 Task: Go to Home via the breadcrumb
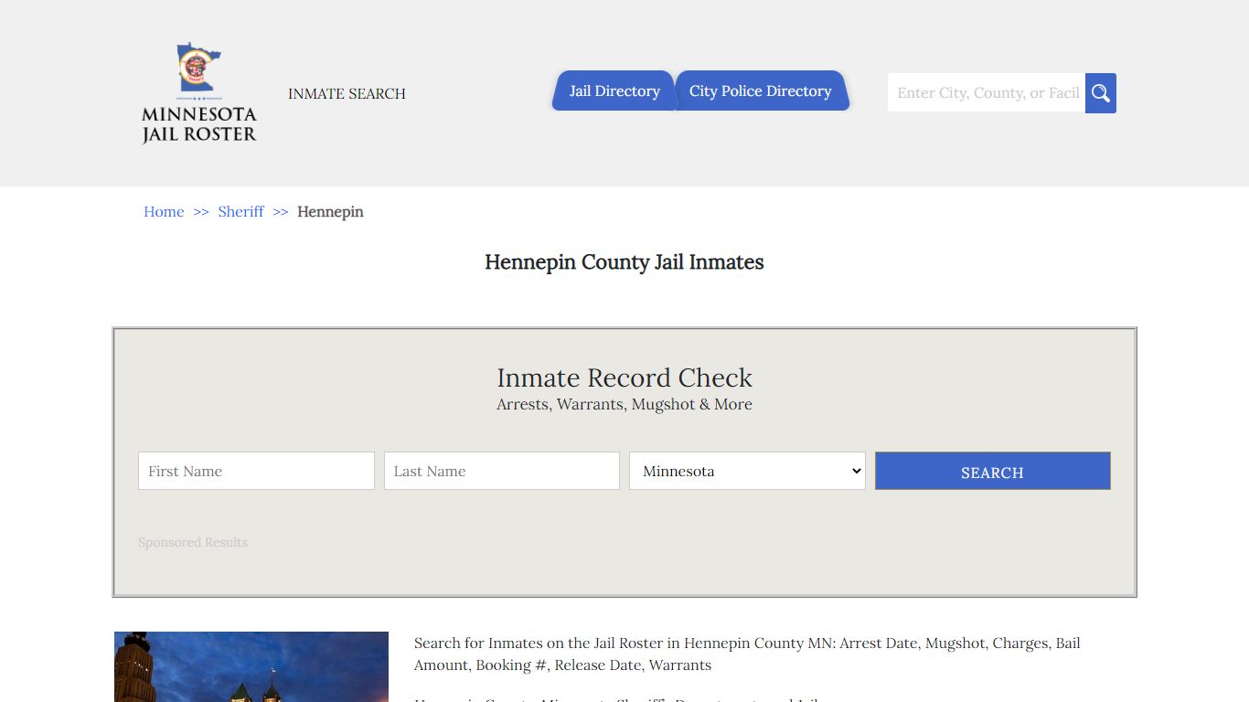tap(164, 212)
